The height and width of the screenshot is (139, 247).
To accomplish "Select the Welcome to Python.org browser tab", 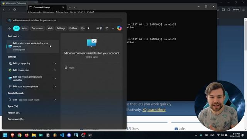I will (x=19, y=3).
